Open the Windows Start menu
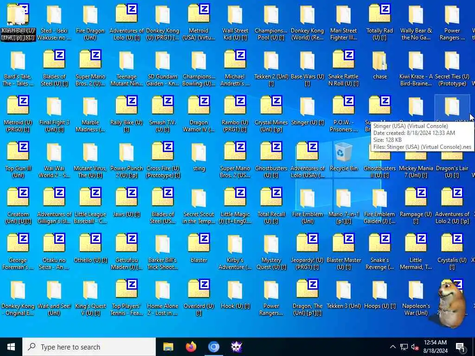 (11, 347)
